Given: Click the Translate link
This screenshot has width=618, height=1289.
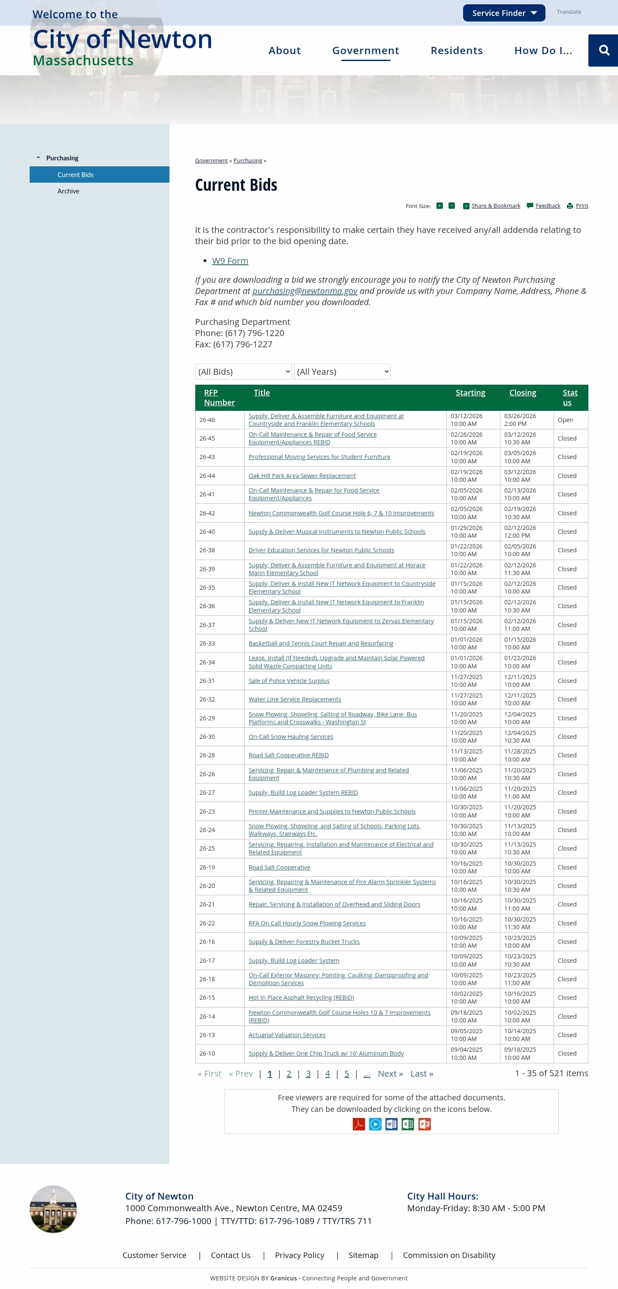Looking at the screenshot, I should tap(569, 12).
